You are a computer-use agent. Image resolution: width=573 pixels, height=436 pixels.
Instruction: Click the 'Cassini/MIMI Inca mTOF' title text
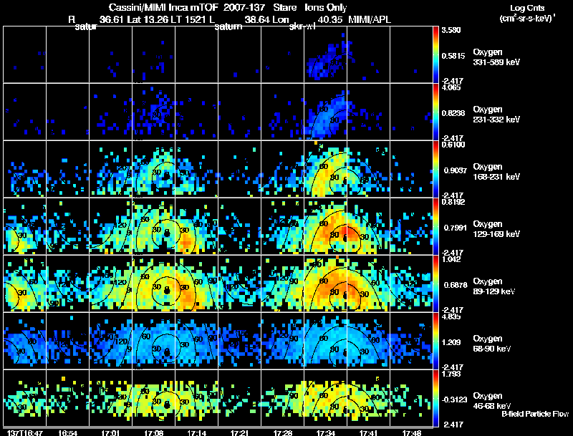click(x=163, y=7)
